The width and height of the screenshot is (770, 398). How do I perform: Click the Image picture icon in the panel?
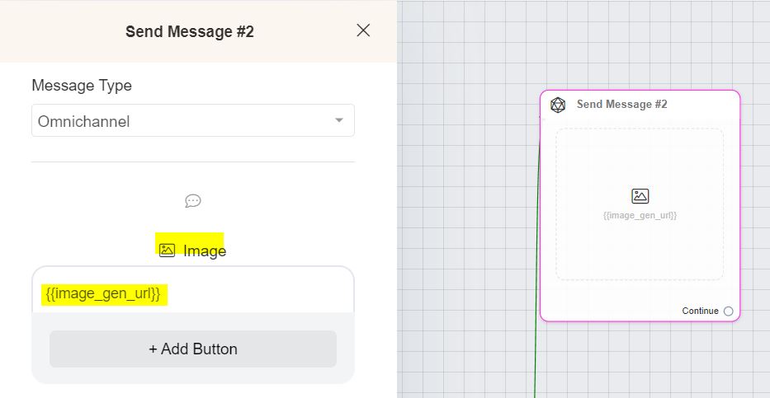tap(167, 251)
